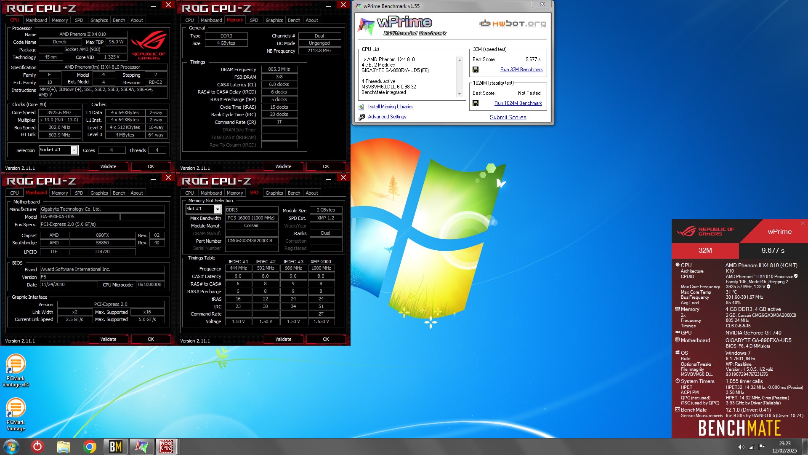
Task: Select the SPD tab in the CPU window
Action: [79, 20]
